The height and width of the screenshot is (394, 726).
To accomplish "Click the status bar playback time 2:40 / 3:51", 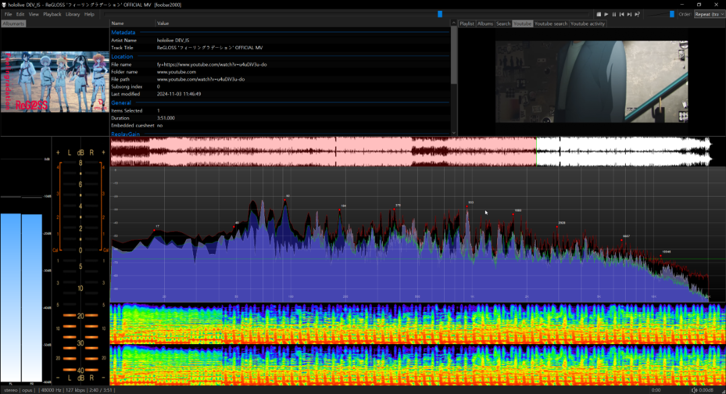I will tap(100, 390).
